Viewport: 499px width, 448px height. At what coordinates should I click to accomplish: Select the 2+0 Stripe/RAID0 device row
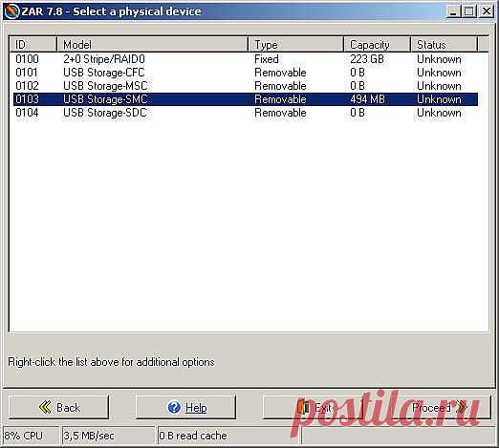(x=246, y=59)
